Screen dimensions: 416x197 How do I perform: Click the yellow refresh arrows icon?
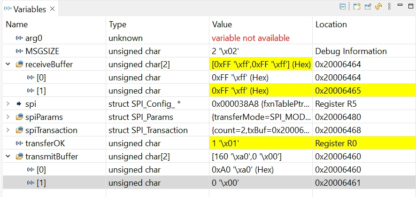pos(378,7)
